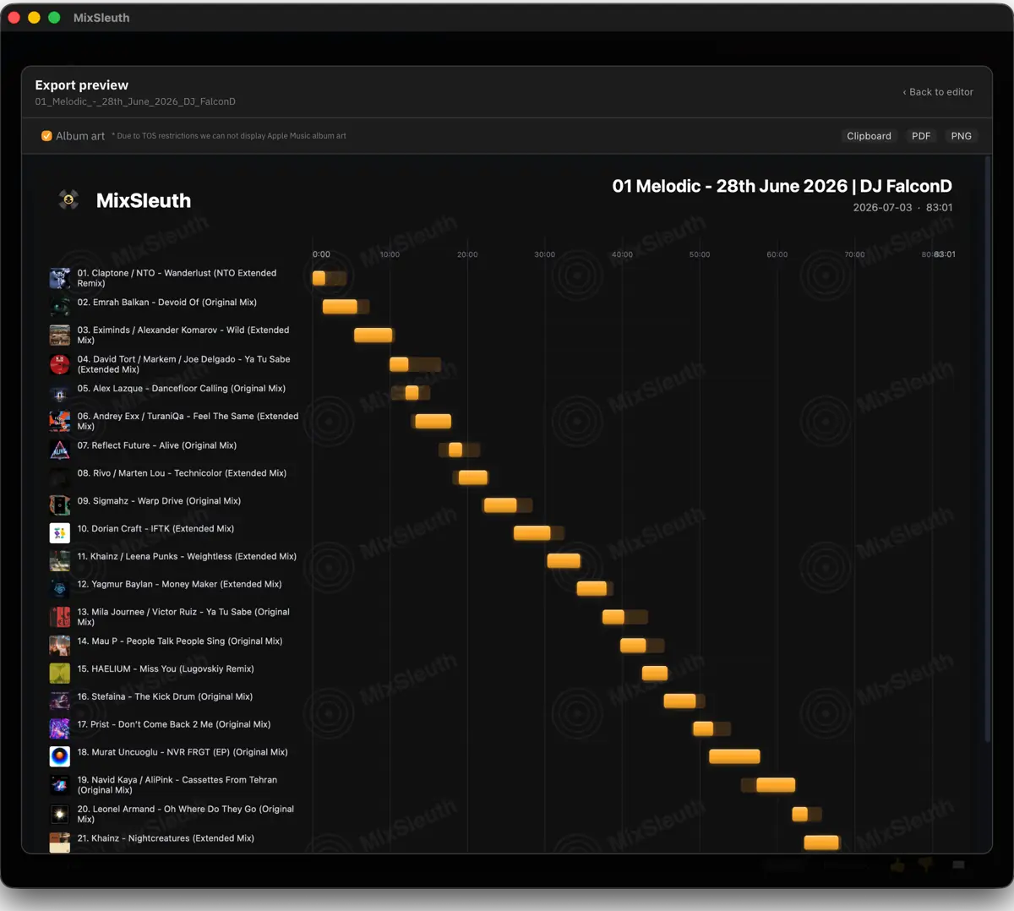Click album art for Dorian Craft IFTK
This screenshot has height=911, width=1014.
(x=59, y=533)
